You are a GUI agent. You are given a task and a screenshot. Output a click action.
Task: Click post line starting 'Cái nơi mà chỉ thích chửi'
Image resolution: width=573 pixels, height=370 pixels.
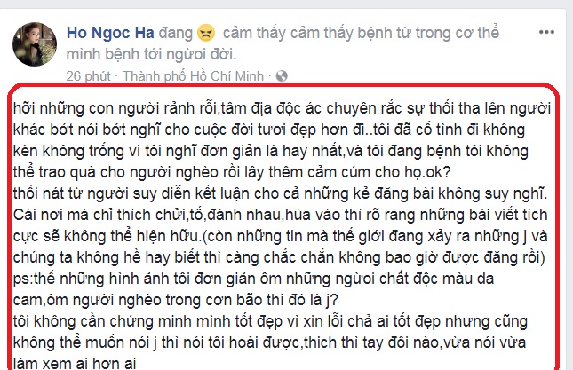(281, 215)
